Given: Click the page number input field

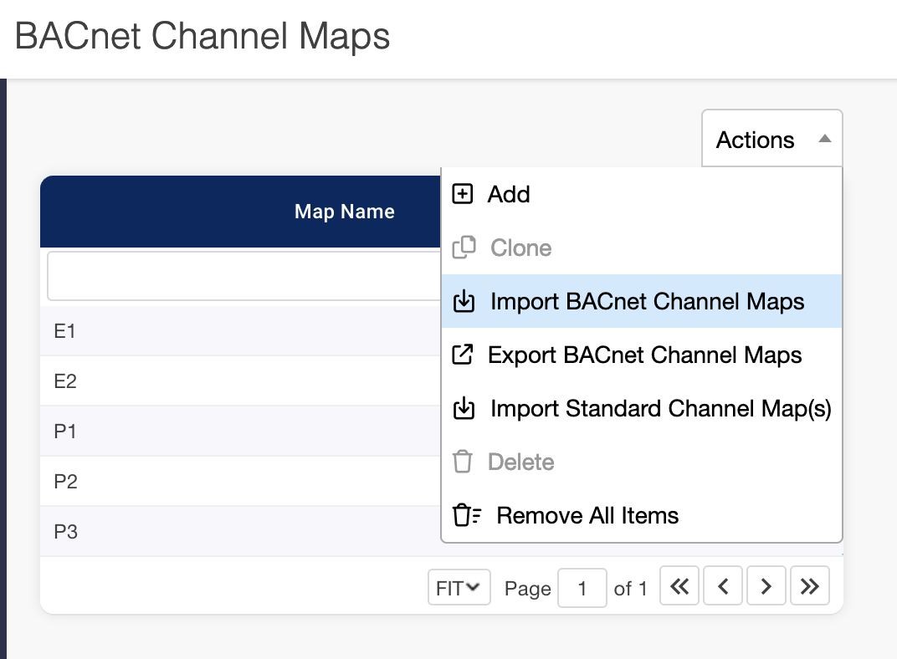Looking at the screenshot, I should click(x=582, y=588).
